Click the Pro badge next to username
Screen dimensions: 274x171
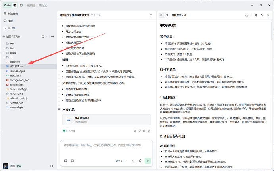19,166
